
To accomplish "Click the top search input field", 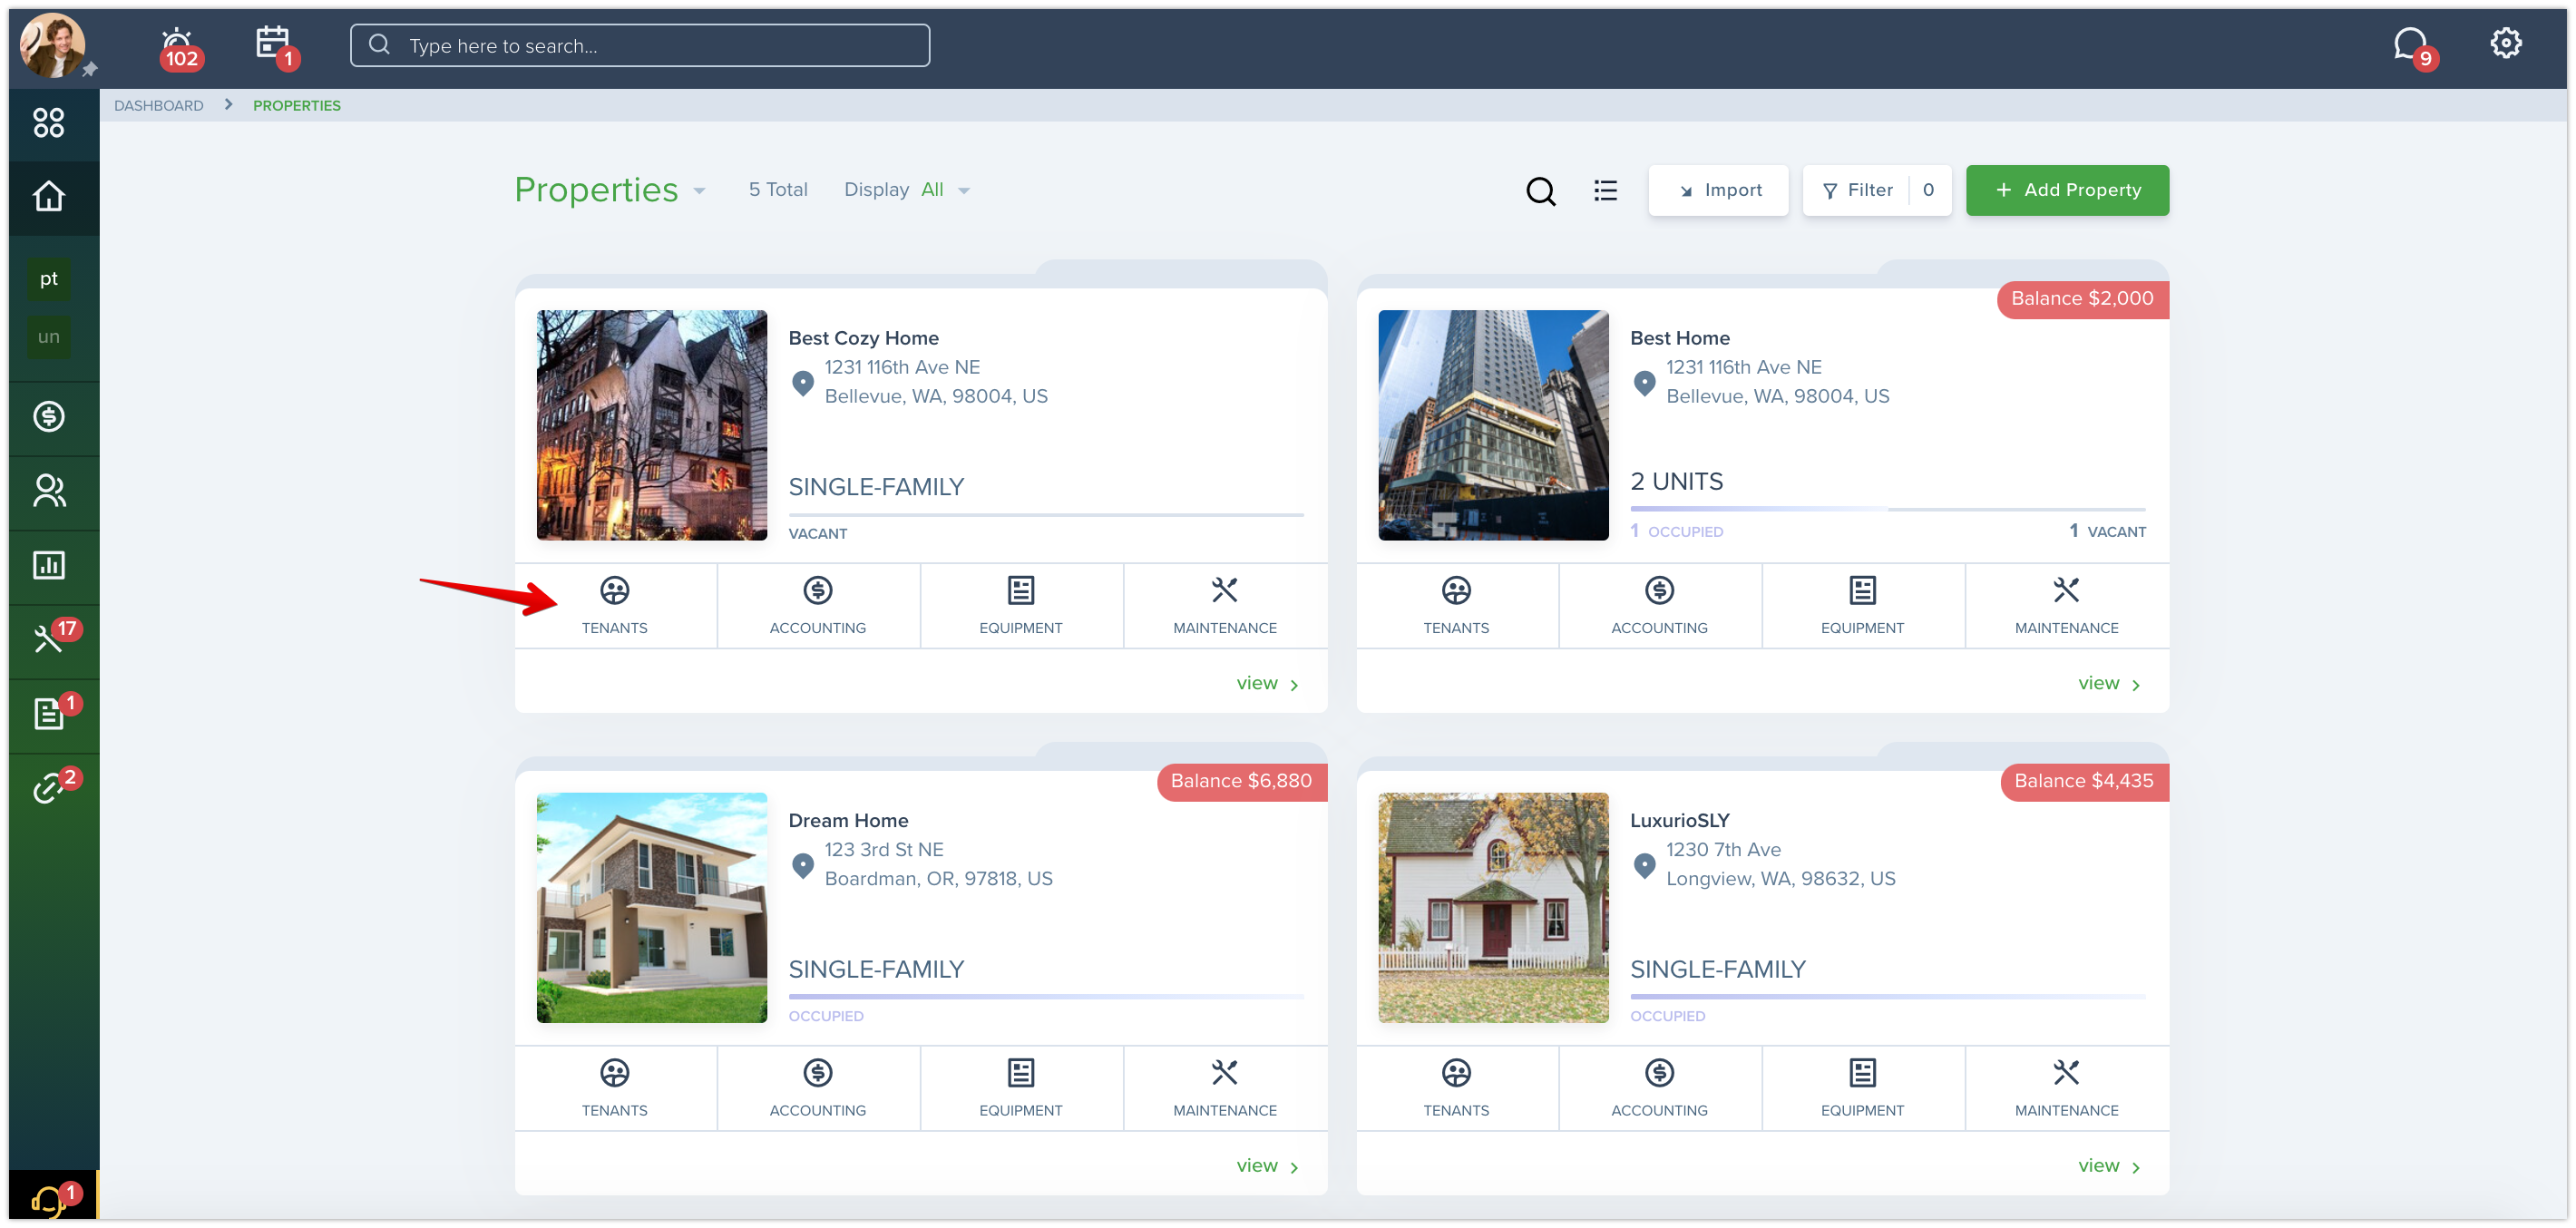I will (x=640, y=46).
